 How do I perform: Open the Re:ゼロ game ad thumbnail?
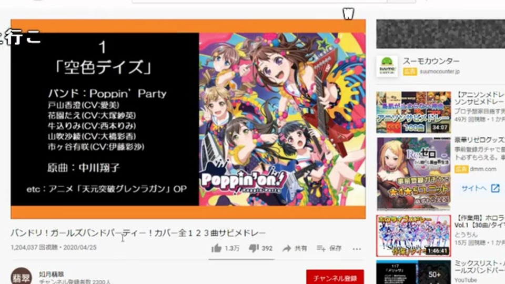coord(413,174)
